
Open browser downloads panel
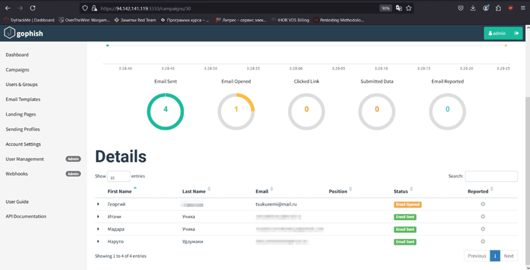pyautogui.click(x=472, y=8)
